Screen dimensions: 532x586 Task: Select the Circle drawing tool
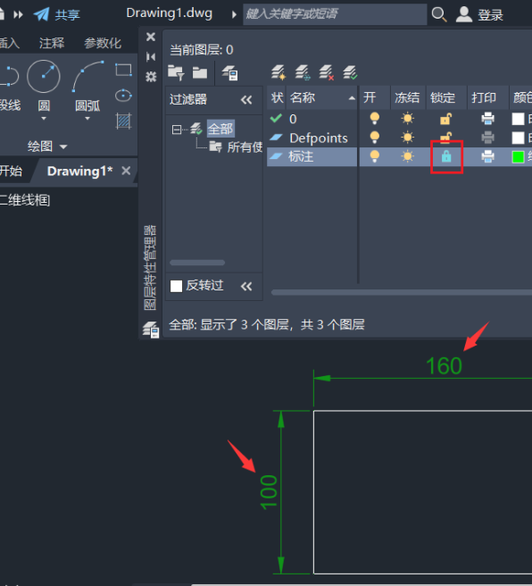click(x=44, y=76)
